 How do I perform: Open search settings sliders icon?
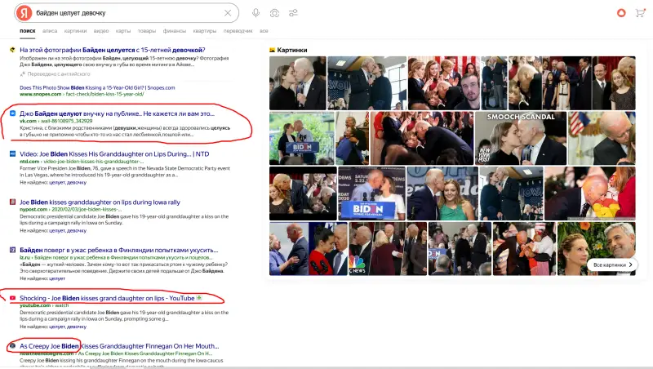click(293, 13)
